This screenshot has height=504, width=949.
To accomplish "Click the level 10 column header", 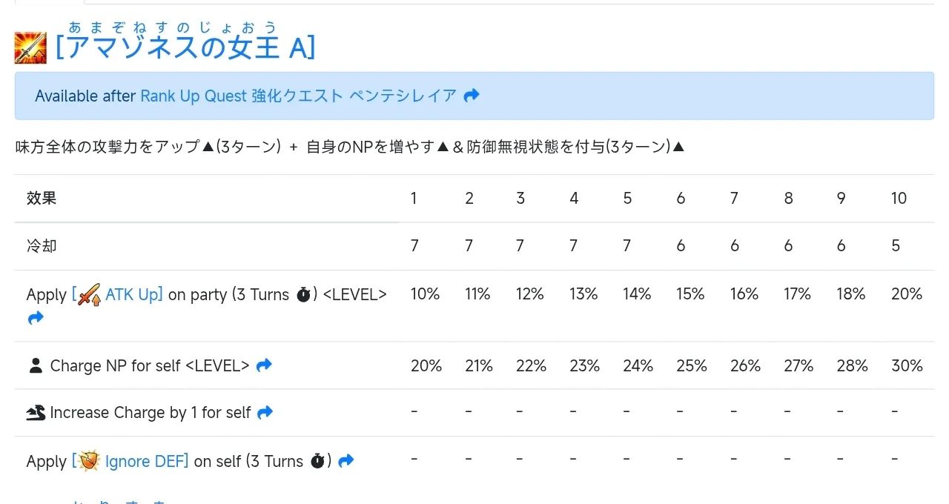I will [899, 198].
